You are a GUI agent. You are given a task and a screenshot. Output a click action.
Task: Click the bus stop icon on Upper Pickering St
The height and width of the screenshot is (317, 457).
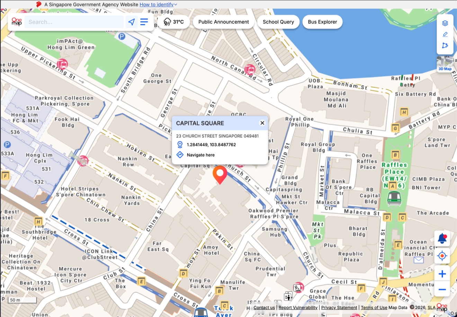(62, 64)
